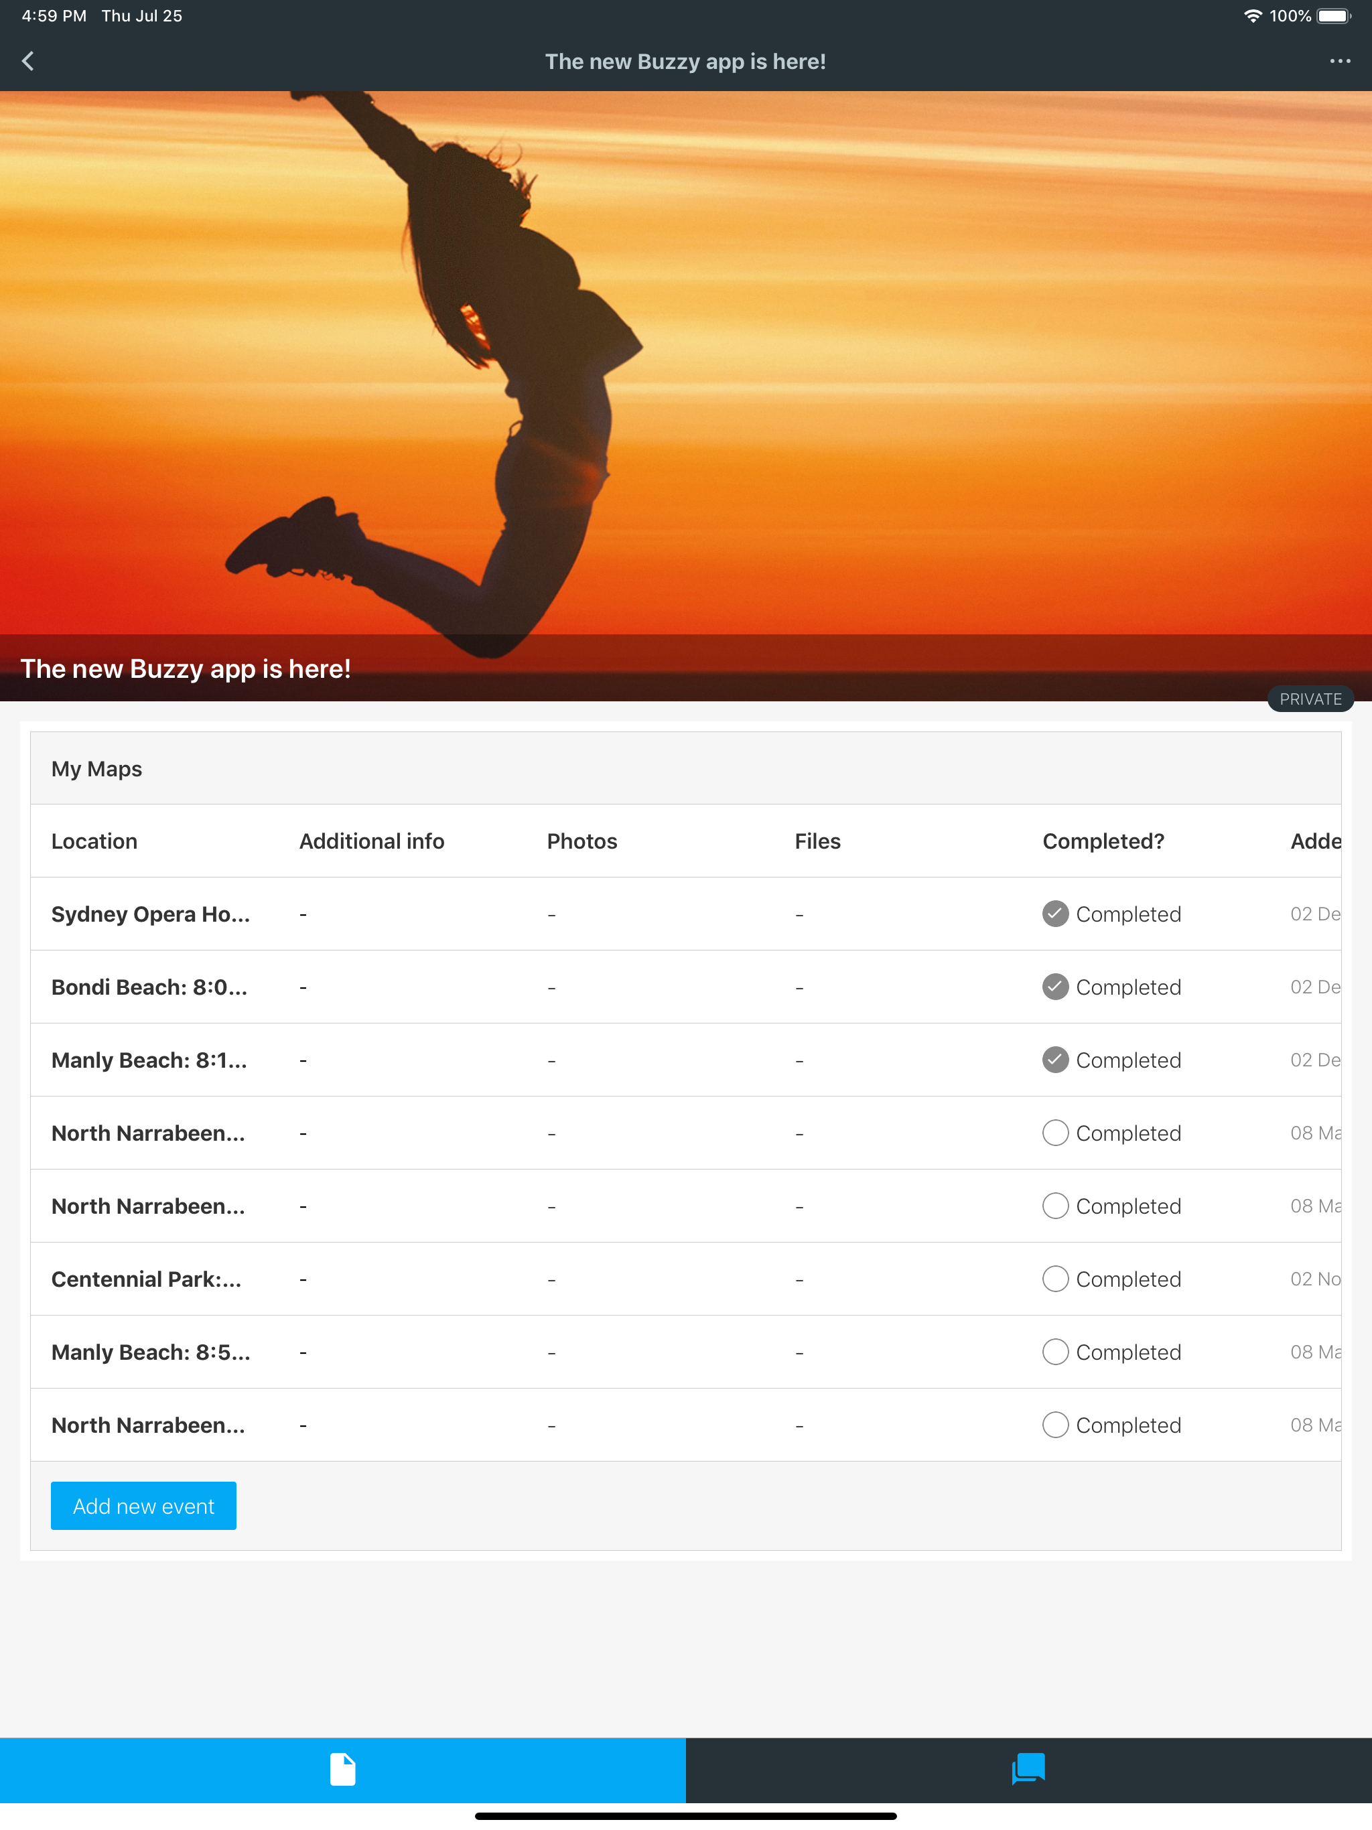This screenshot has height=1830, width=1372.
Task: Open the Bondi Beach: 8:0... location entry
Action: [149, 987]
